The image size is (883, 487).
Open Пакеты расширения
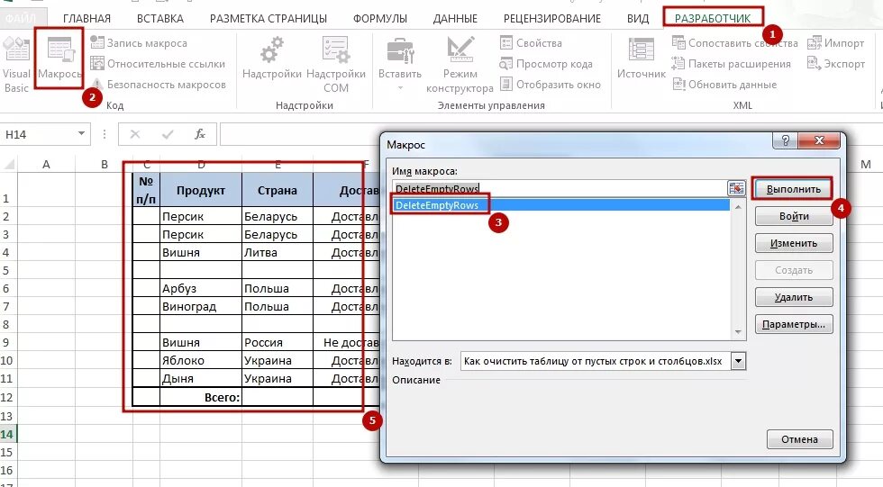[x=731, y=64]
